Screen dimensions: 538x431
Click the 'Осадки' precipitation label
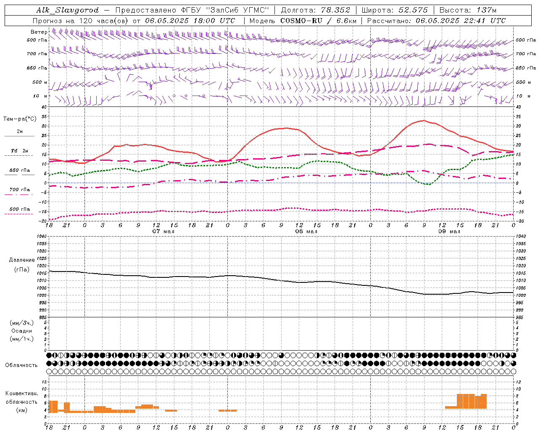(22, 331)
